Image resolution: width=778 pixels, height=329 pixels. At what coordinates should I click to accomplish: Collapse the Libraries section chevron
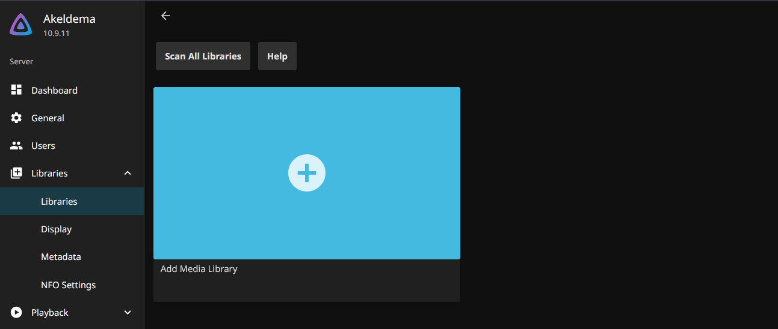(127, 173)
